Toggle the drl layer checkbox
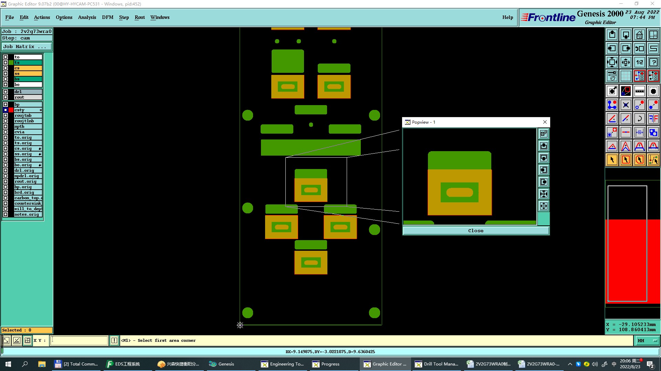This screenshot has height=371, width=661. [6, 92]
